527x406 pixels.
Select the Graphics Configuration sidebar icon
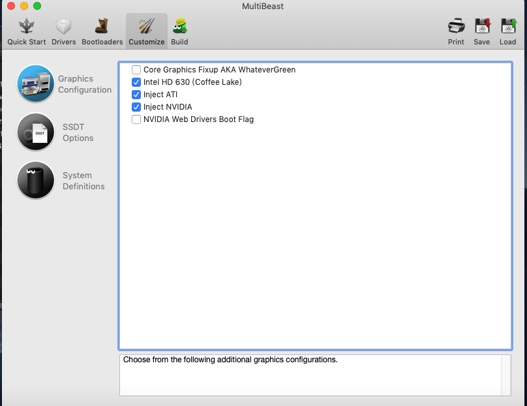click(36, 84)
